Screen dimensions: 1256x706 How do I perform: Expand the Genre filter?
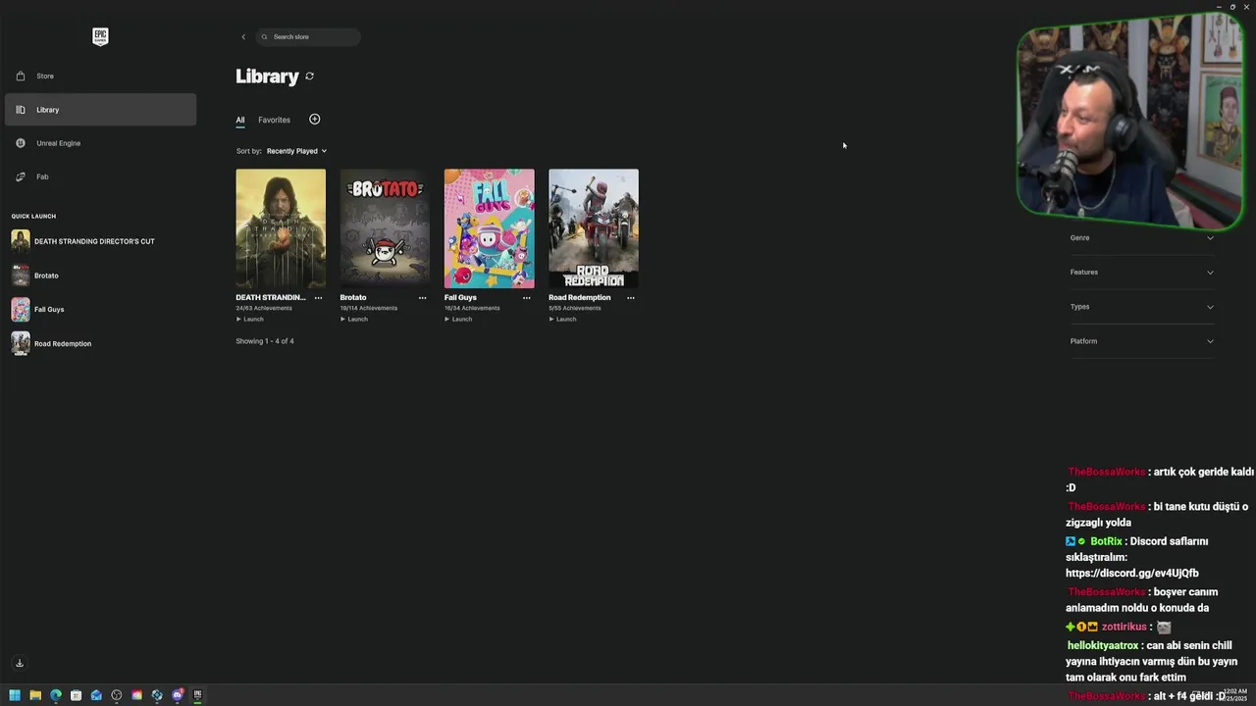[x=1142, y=237]
